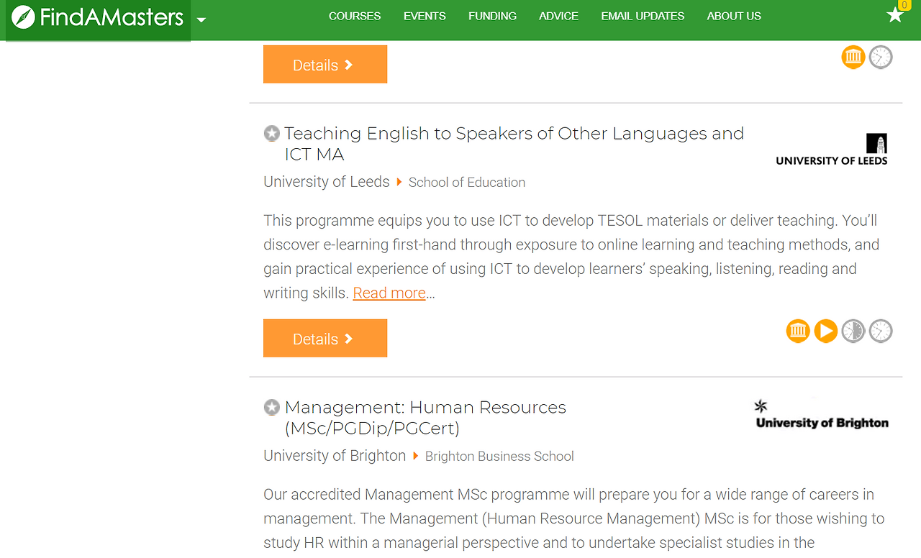Click the orange video play icon in Leeds listing
921x558 pixels.
[x=826, y=331]
